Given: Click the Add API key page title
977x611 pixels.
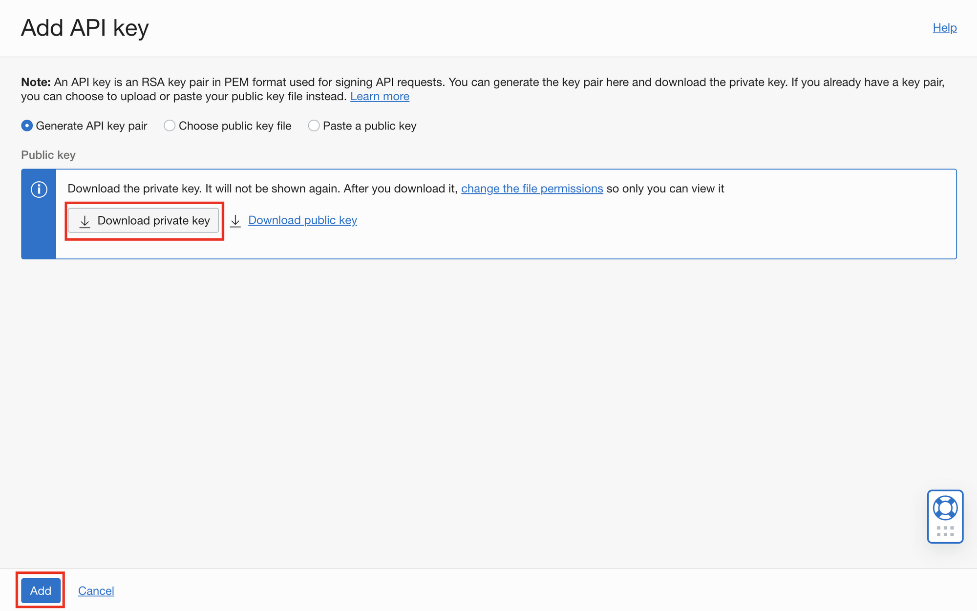Looking at the screenshot, I should [x=85, y=28].
